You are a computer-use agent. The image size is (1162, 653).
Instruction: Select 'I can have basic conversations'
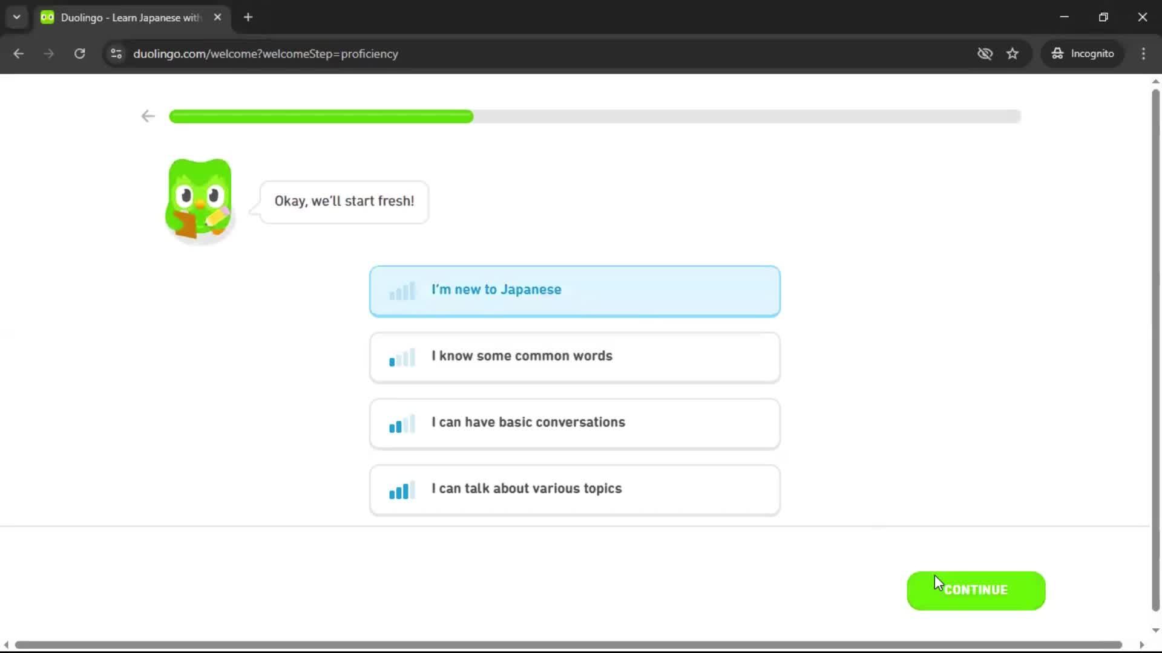(574, 423)
